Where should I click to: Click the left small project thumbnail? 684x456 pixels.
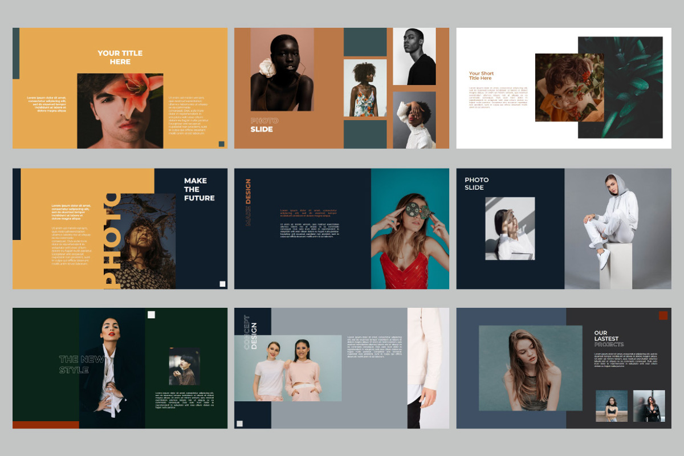coord(612,406)
